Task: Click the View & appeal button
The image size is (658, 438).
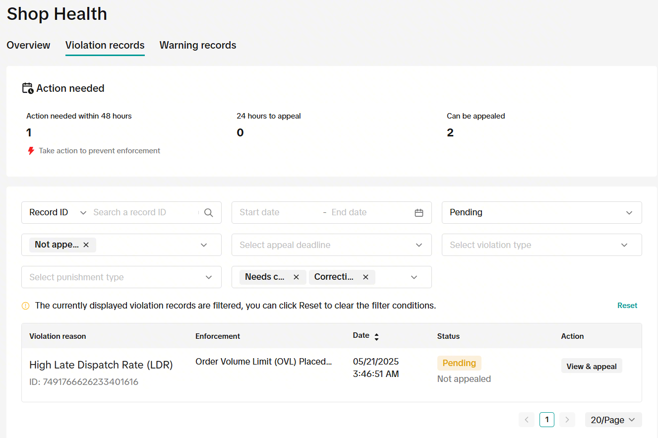Action: (x=592, y=367)
